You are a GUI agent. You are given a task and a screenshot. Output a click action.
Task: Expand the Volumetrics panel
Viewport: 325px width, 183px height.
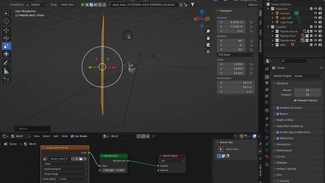(275, 144)
